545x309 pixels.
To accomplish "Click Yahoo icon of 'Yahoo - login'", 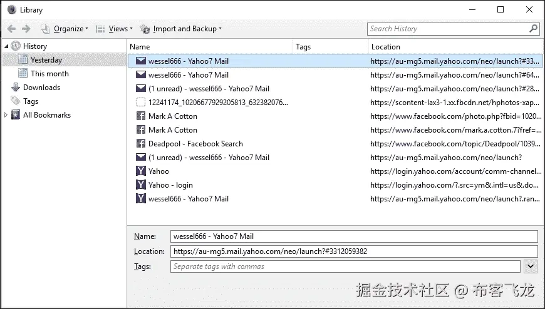I will pos(141,185).
